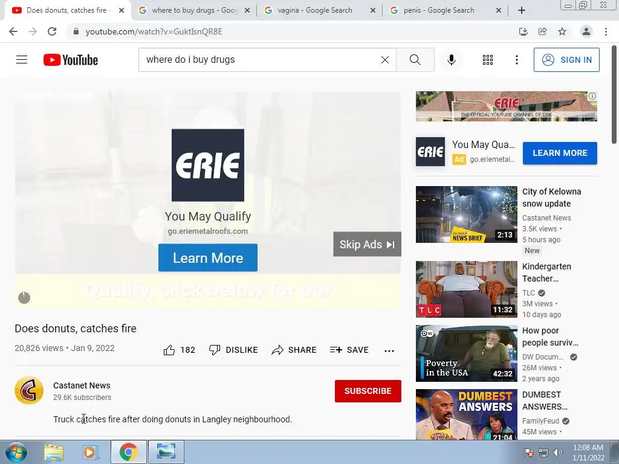The width and height of the screenshot is (619, 464).
Task: Click the ad countdown circle indicator
Action: pyautogui.click(x=24, y=297)
